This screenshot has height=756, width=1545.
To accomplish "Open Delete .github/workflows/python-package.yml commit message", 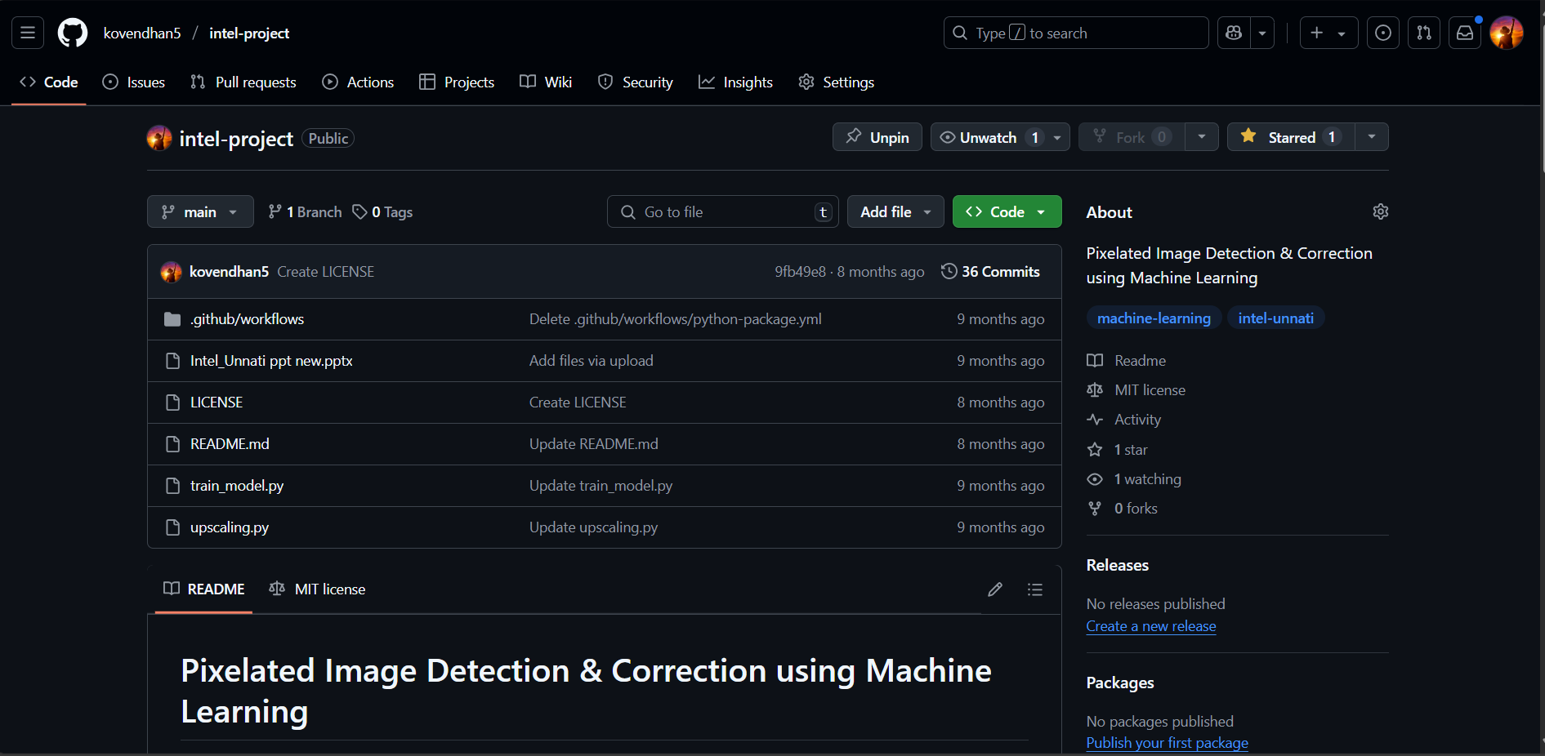I will point(675,319).
